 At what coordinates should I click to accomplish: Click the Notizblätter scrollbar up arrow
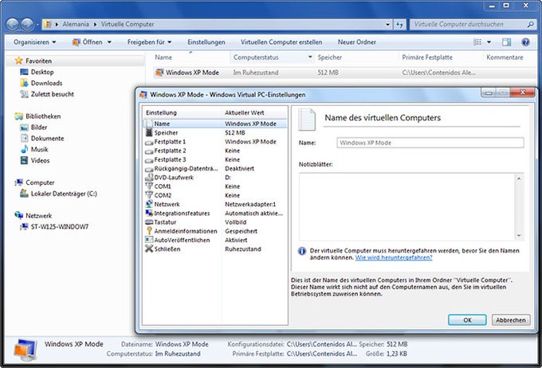(519, 178)
